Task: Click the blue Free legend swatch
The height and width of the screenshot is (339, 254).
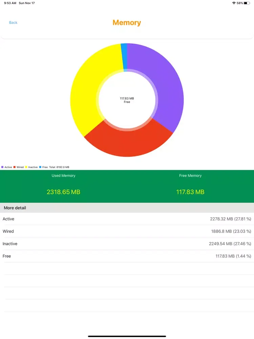Action: point(40,167)
